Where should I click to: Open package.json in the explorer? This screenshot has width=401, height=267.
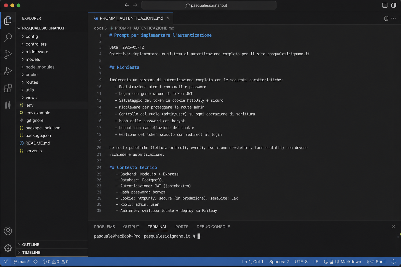click(52, 136)
